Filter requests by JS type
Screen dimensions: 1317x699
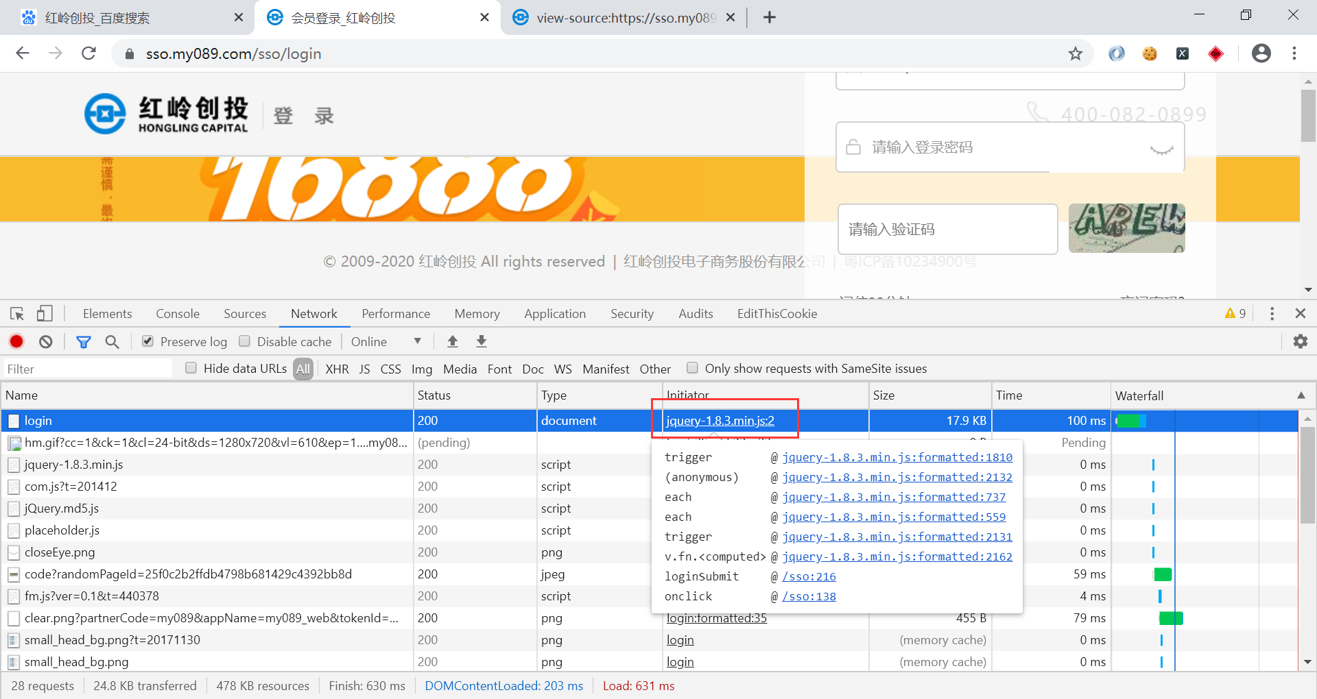pos(364,369)
